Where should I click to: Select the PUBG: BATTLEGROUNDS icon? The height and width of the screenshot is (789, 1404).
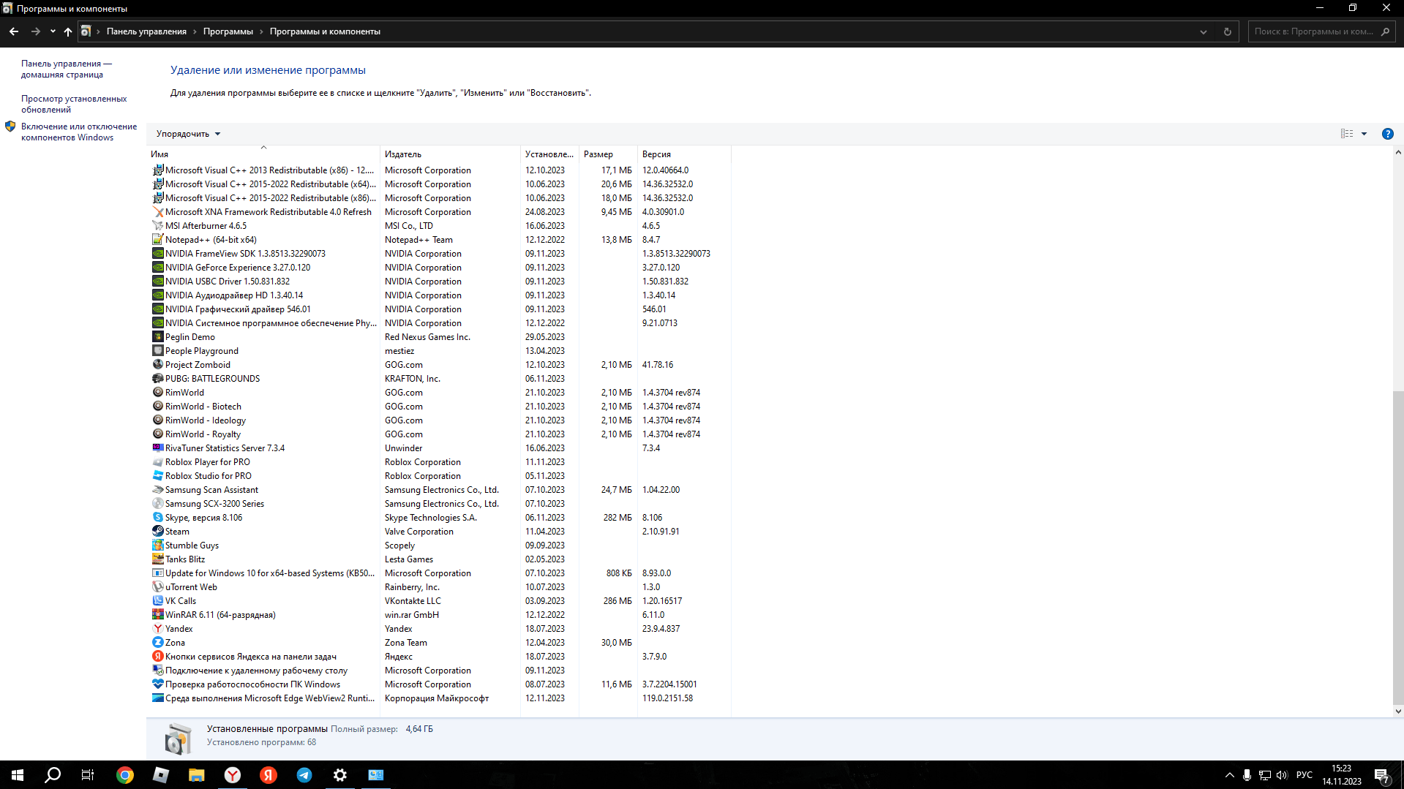pos(157,379)
